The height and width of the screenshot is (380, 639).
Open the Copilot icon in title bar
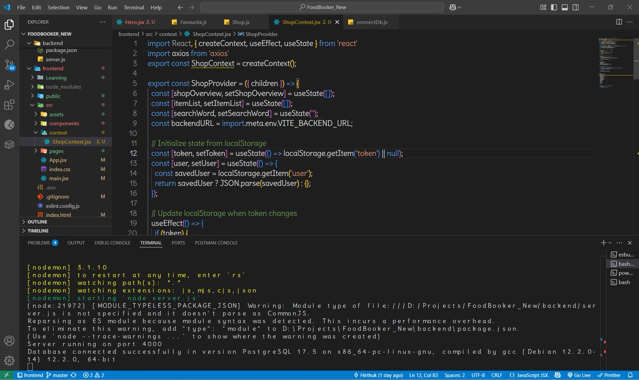[x=453, y=7]
